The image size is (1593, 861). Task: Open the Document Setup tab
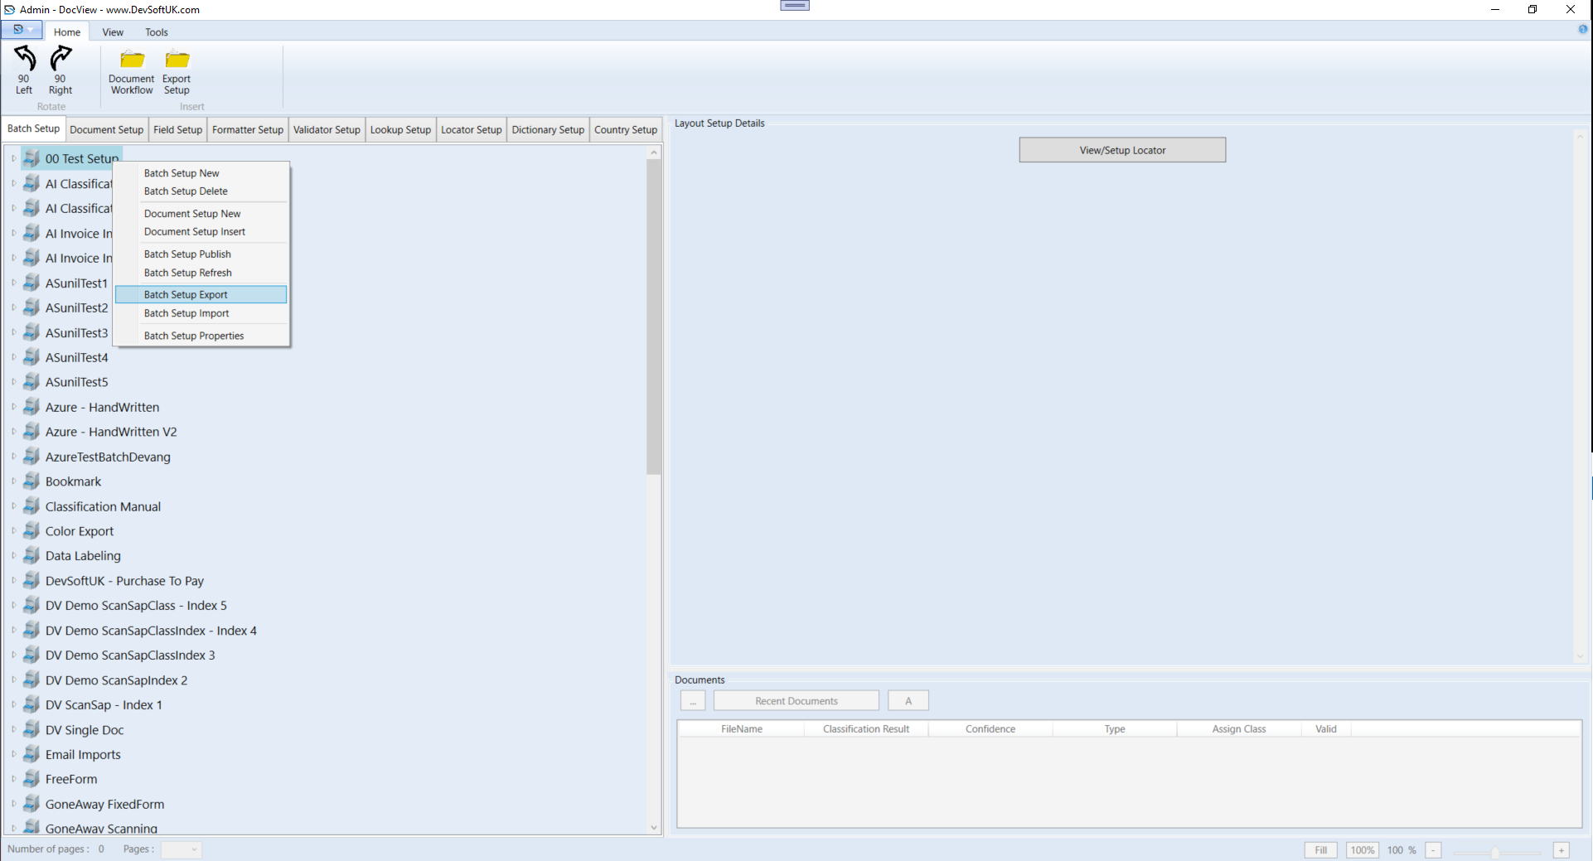point(106,130)
